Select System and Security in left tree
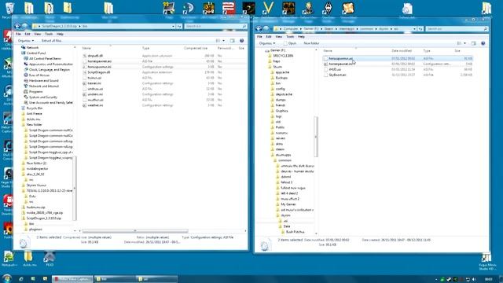 pos(43,97)
